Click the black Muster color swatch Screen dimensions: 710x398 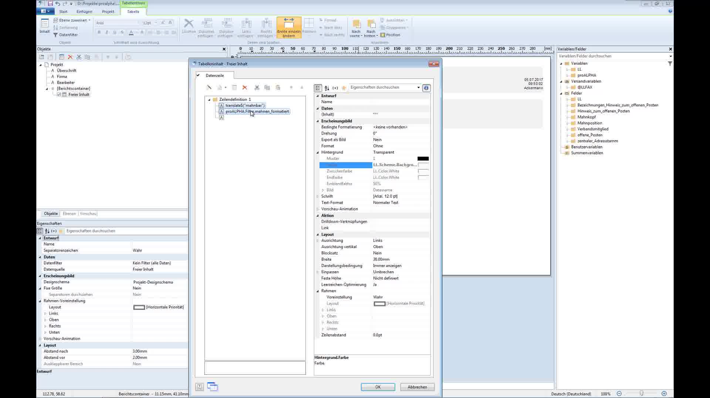coord(423,159)
